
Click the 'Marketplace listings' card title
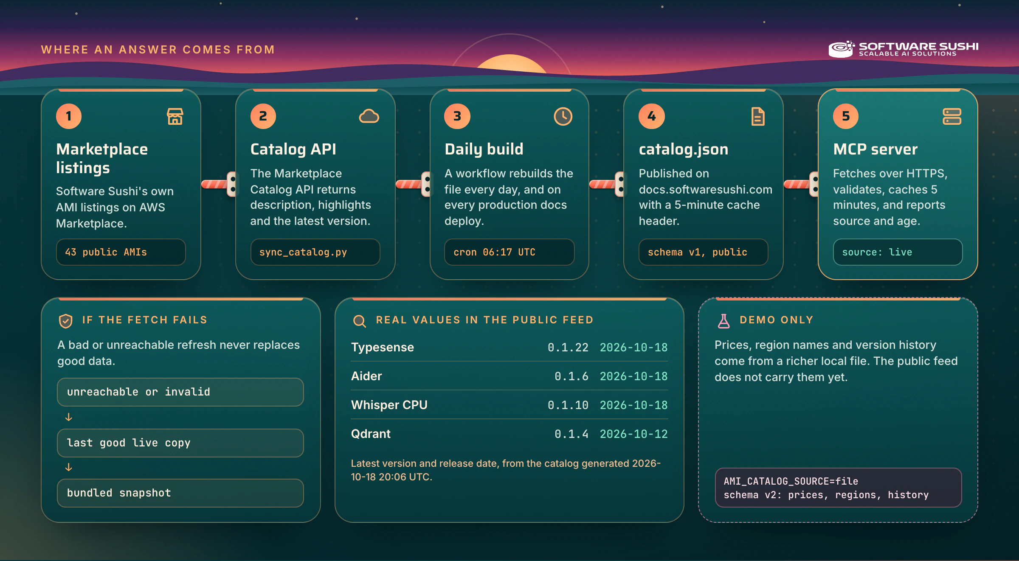[x=102, y=158]
